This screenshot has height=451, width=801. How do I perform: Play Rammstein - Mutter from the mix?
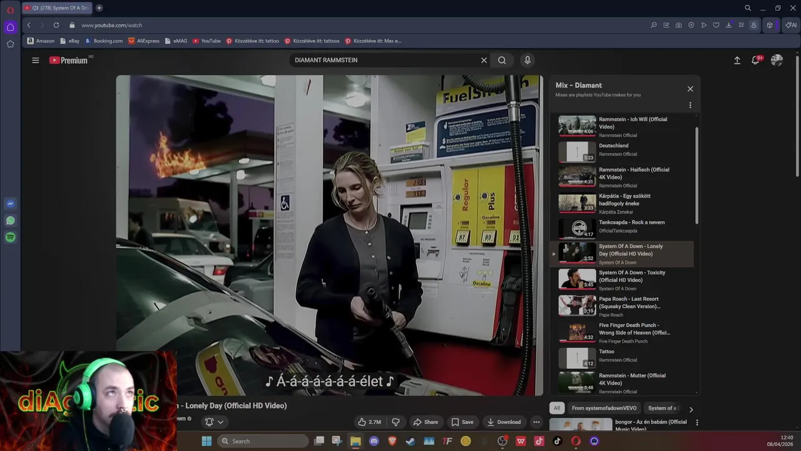(623, 383)
